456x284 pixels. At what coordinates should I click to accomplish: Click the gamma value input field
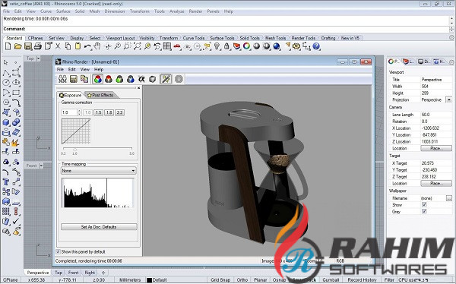point(69,112)
